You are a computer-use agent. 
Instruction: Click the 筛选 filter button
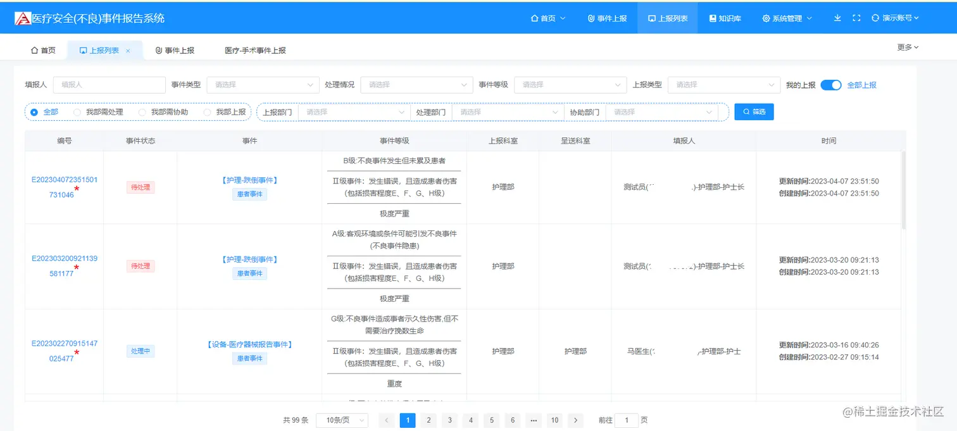(754, 111)
